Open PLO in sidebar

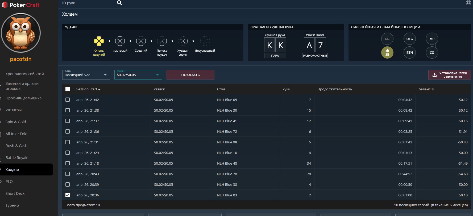9,182
